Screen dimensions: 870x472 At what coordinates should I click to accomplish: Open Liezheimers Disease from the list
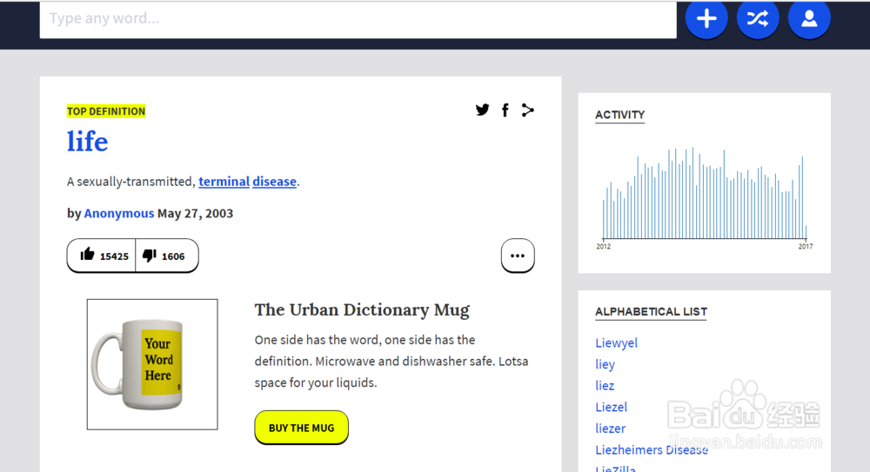coord(652,449)
